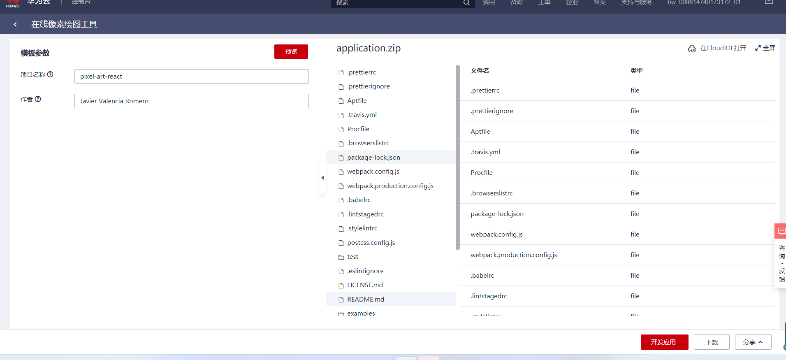Click the 下载 download button

tap(712, 342)
